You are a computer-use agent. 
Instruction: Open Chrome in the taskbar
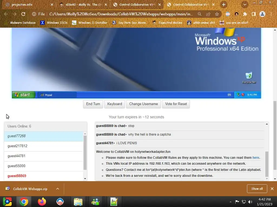(24, 202)
